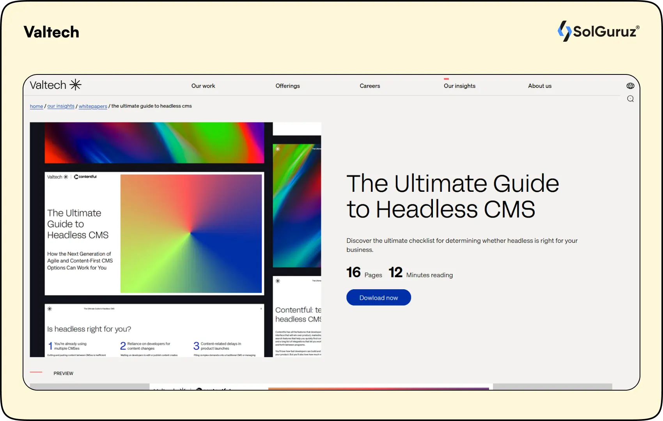Click The Ultimate Guide to Headless CMS heading

(x=452, y=196)
